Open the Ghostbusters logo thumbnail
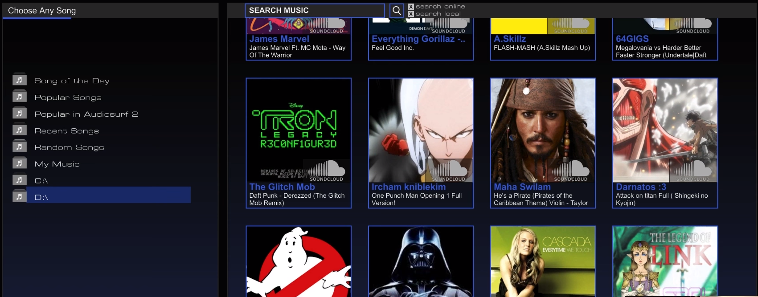Screen dimensions: 758x297 click(299, 262)
